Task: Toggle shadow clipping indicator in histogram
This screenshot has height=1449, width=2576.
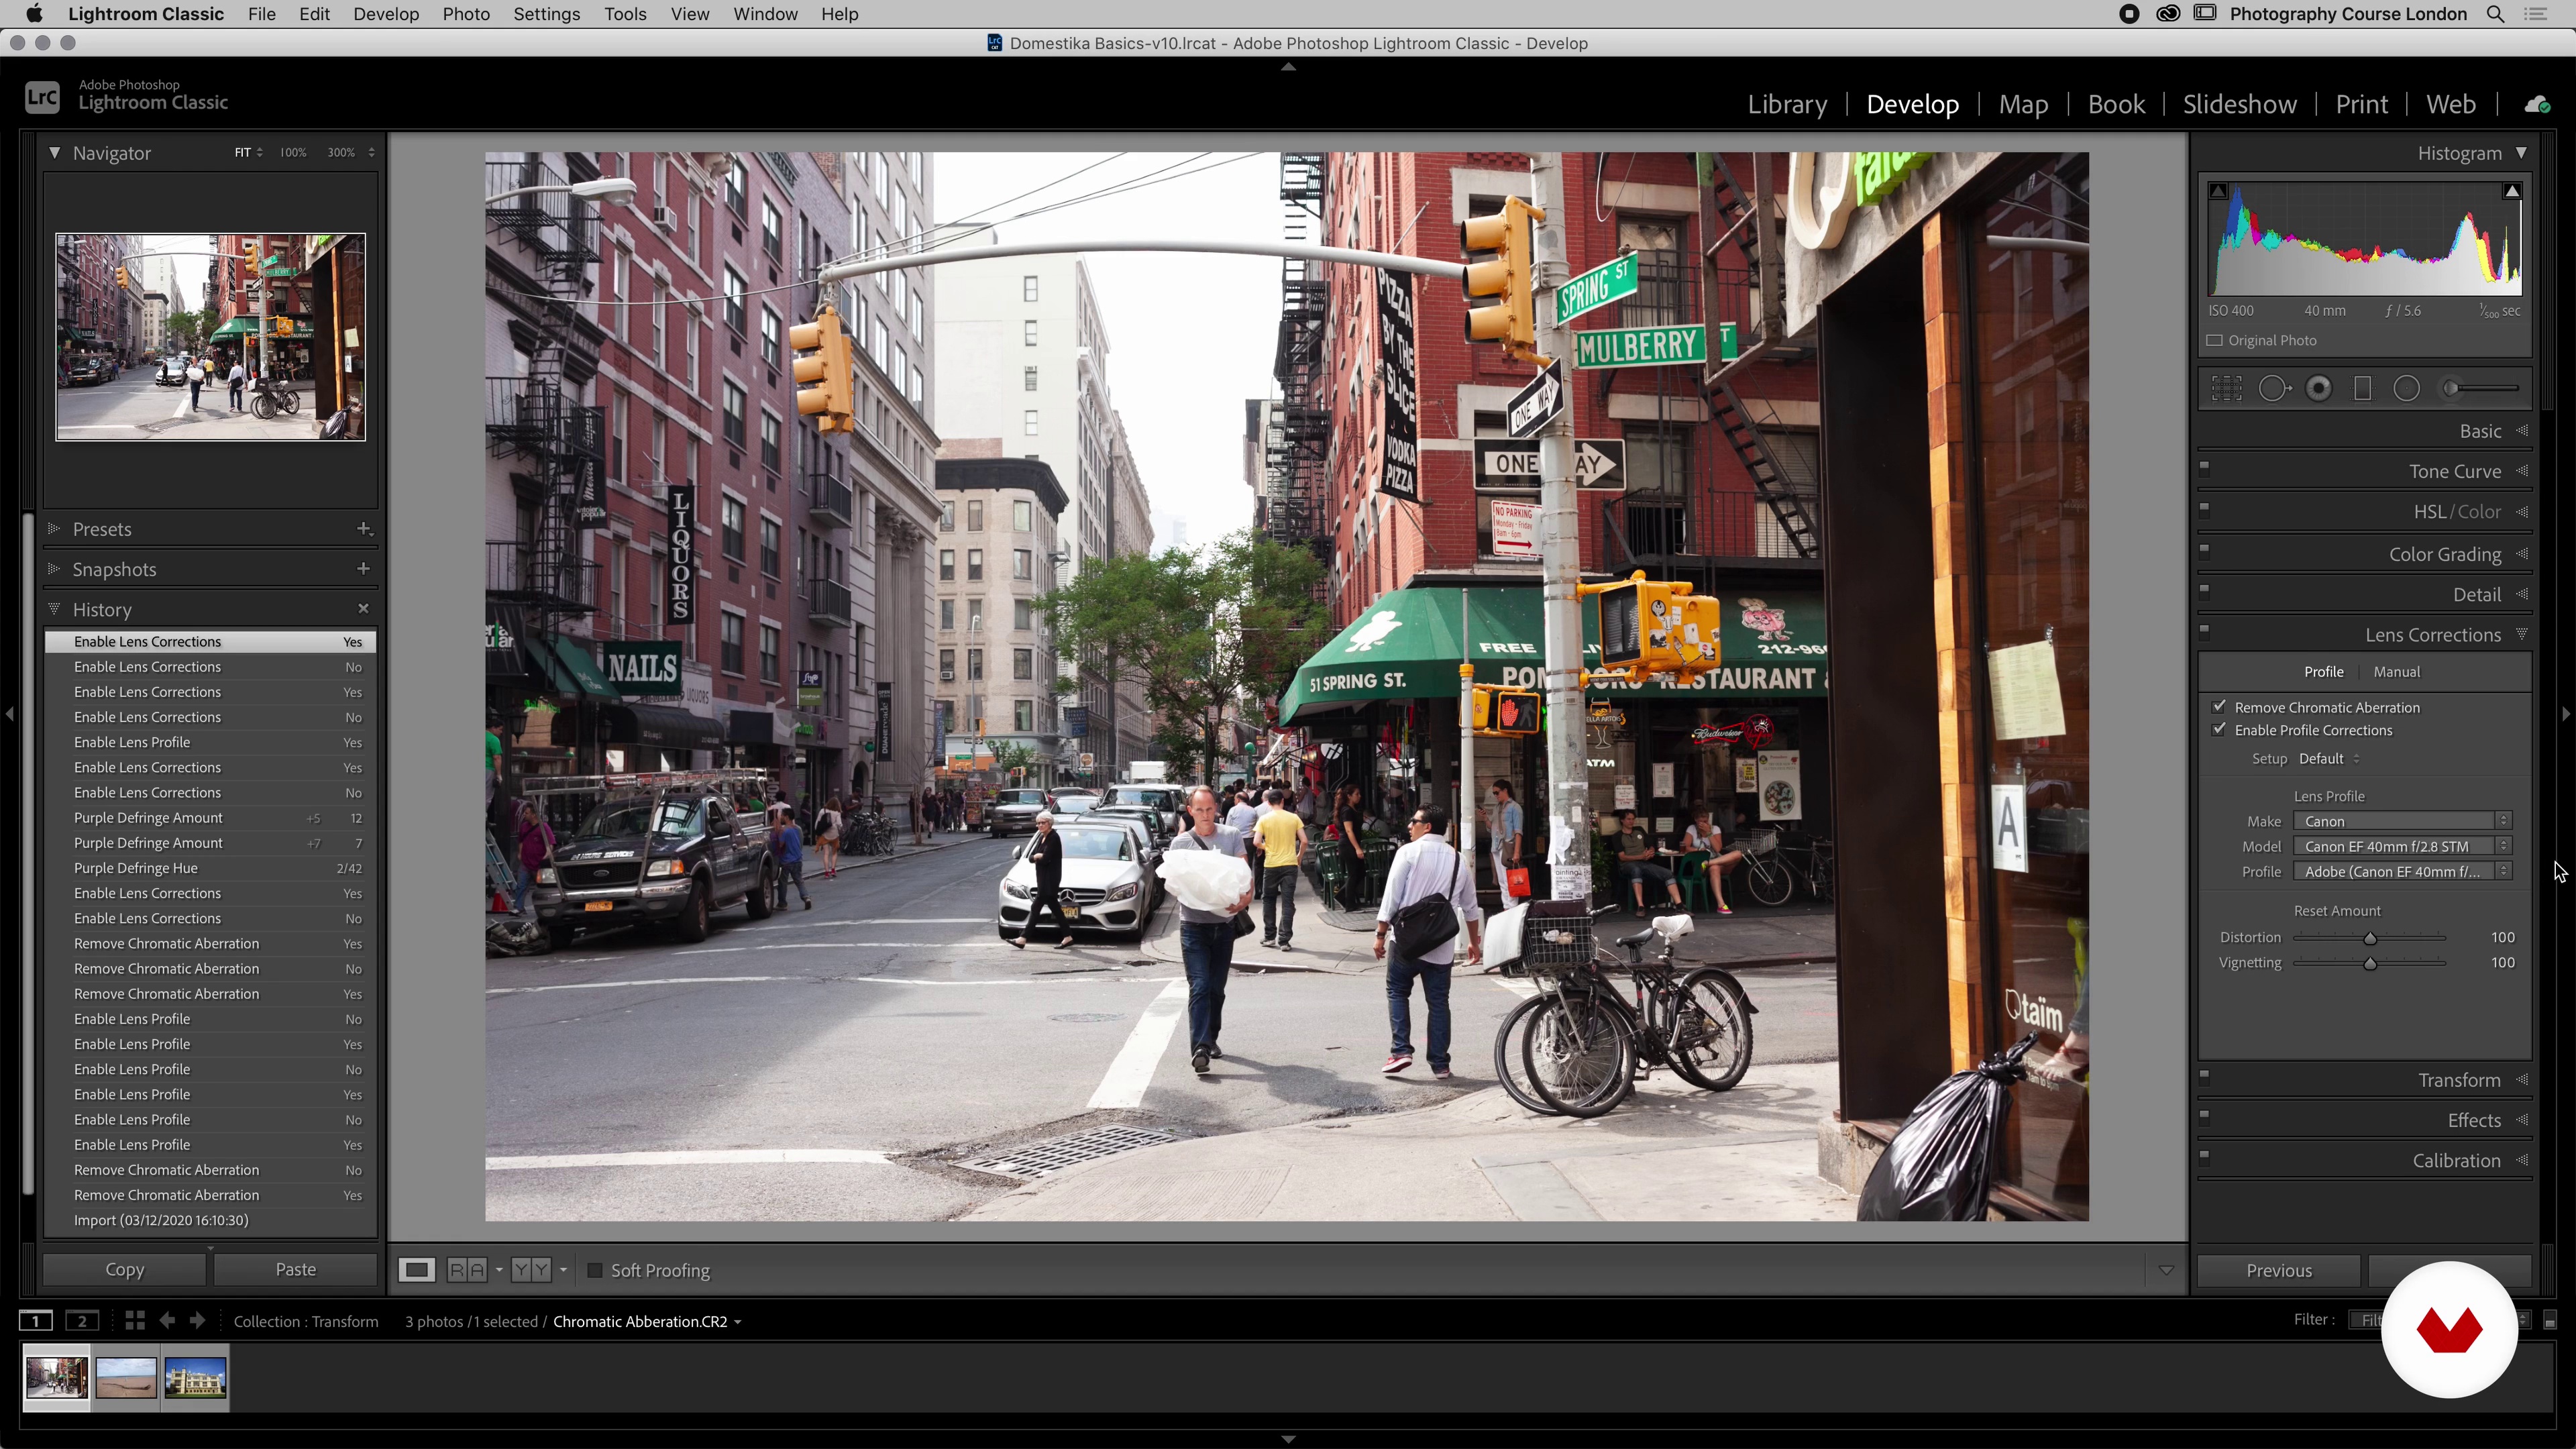Action: coord(2218,191)
